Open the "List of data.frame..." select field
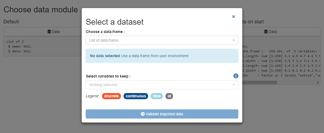The width and height of the screenshot is (324, 133). pyautogui.click(x=159, y=40)
